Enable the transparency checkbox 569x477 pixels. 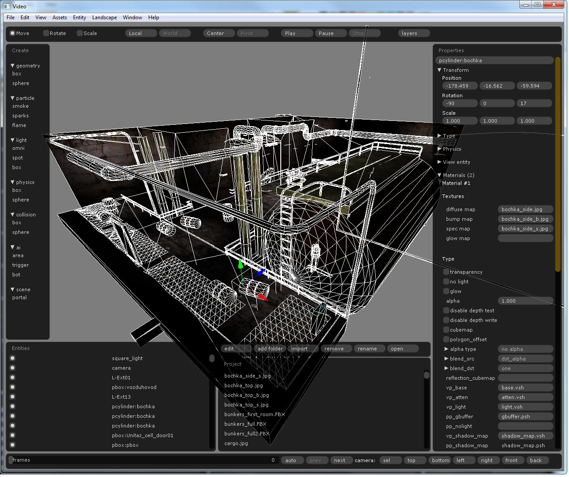coord(446,272)
